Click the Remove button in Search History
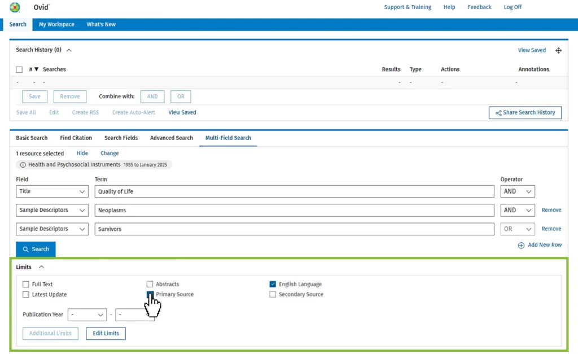The image size is (578, 354). click(70, 97)
